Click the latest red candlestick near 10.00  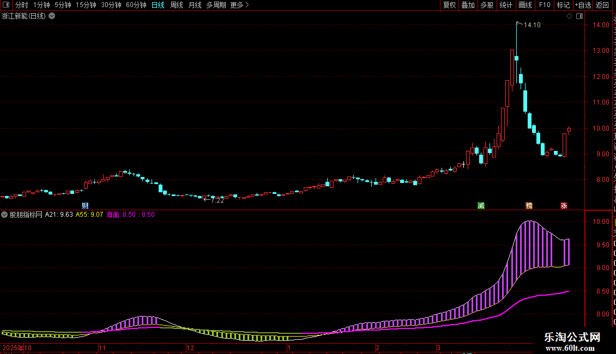(569, 130)
